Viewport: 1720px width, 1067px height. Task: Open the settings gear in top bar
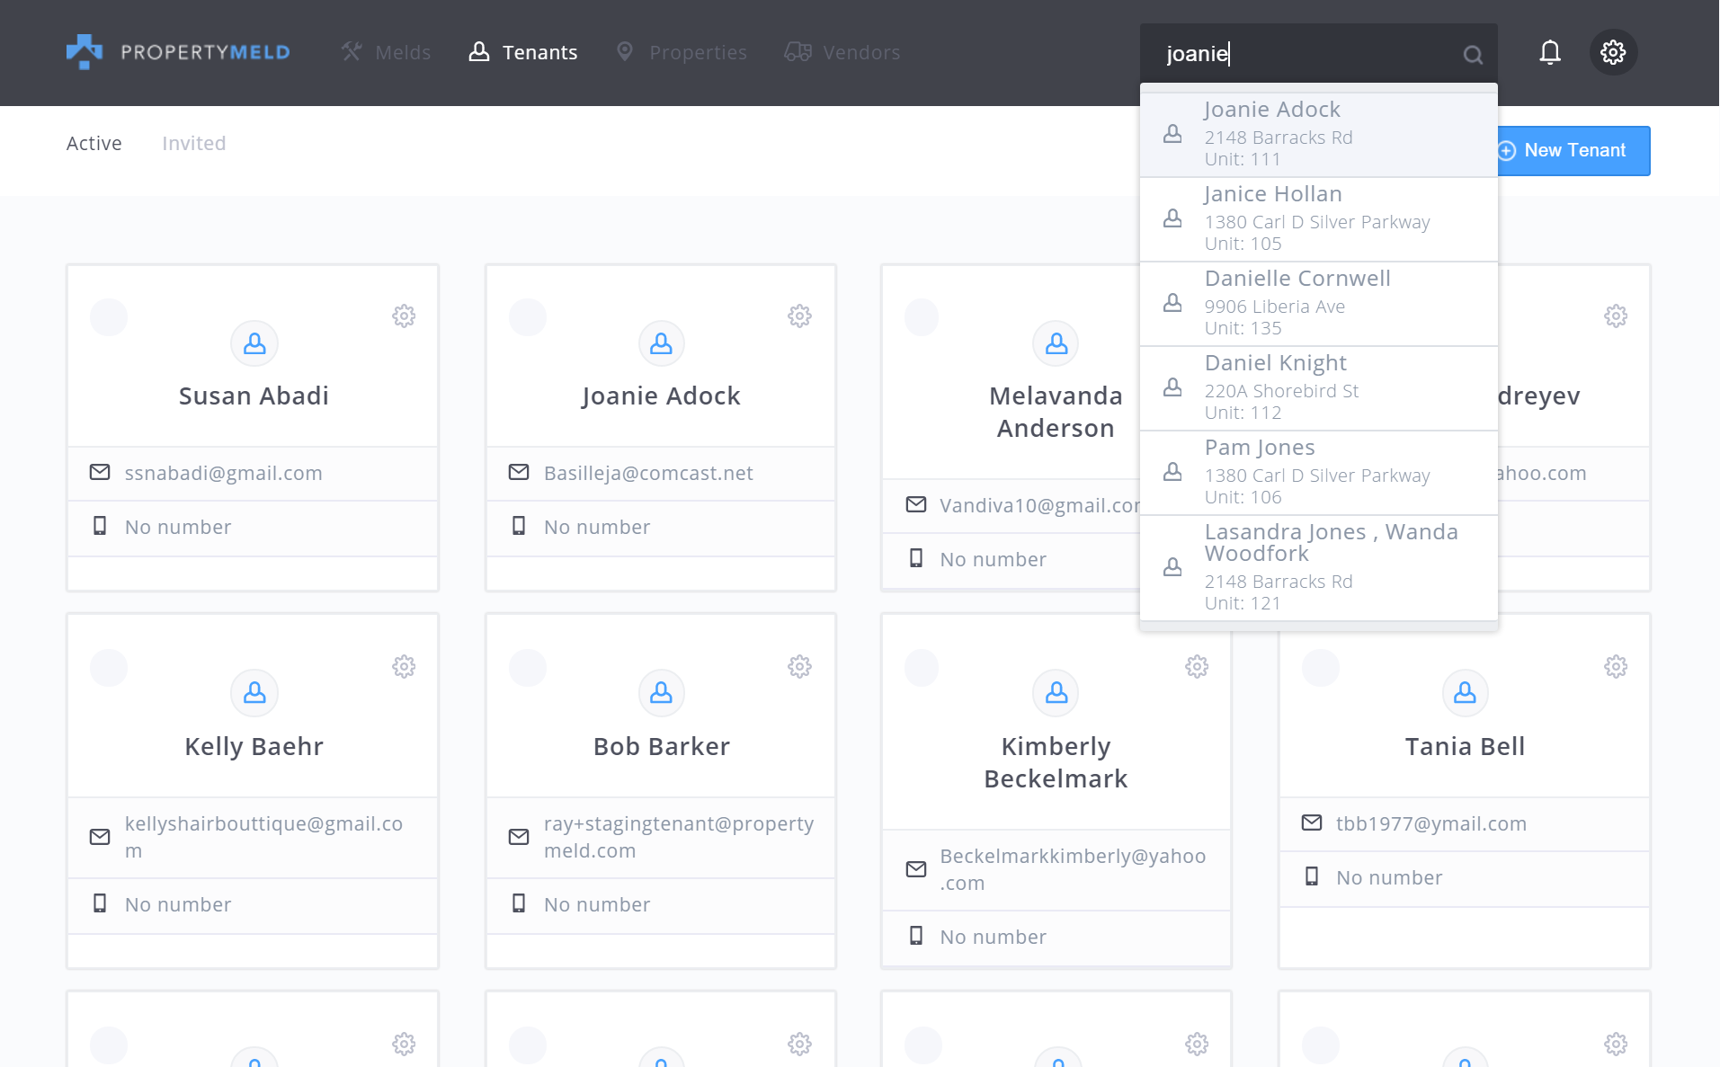[1613, 53]
